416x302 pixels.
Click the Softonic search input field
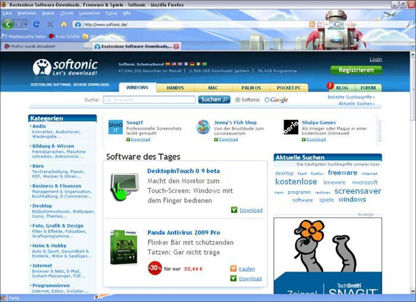click(149, 100)
